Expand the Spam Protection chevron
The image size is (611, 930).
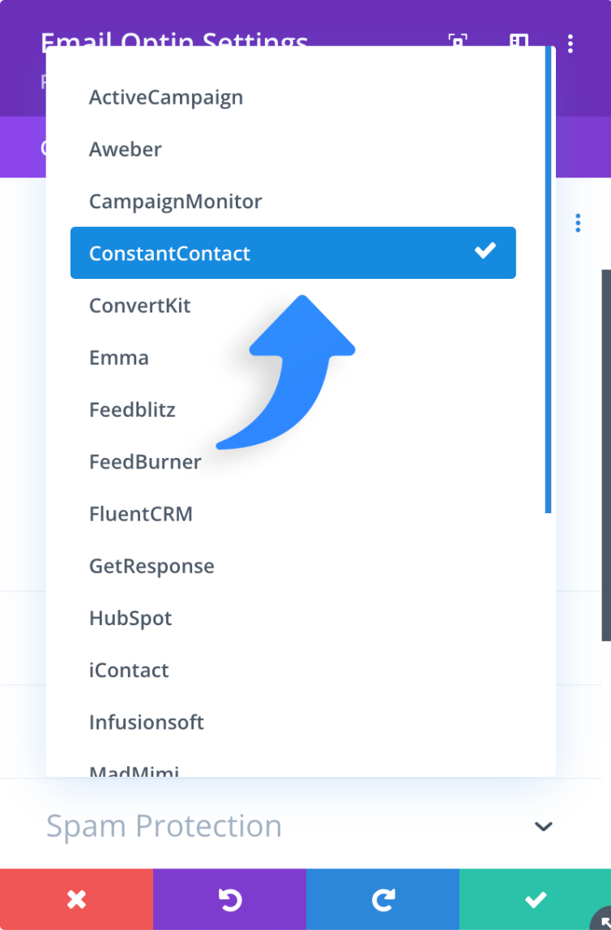tap(543, 826)
